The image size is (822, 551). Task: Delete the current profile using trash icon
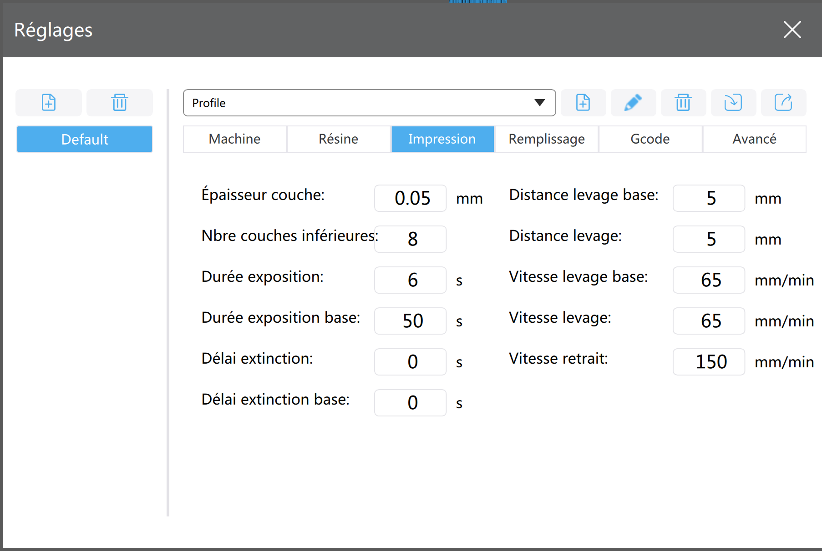pyautogui.click(x=683, y=103)
